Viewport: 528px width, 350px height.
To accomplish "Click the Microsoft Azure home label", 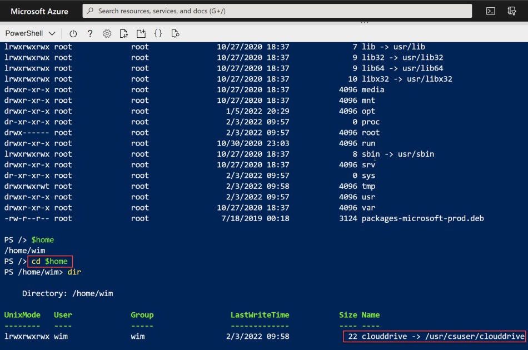I will click(x=39, y=11).
